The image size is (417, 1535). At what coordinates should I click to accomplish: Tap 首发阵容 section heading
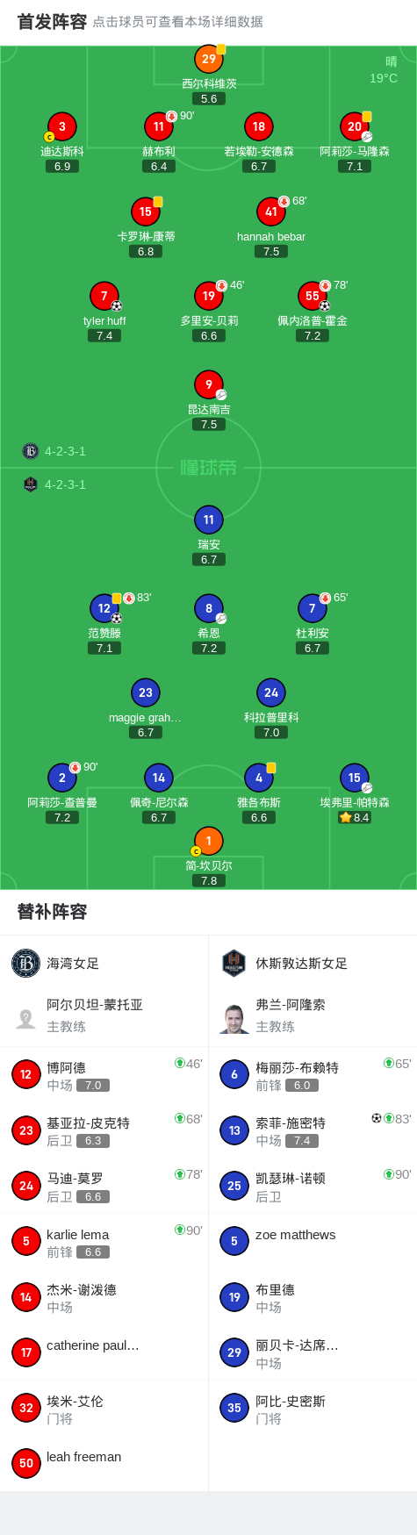pos(53,22)
